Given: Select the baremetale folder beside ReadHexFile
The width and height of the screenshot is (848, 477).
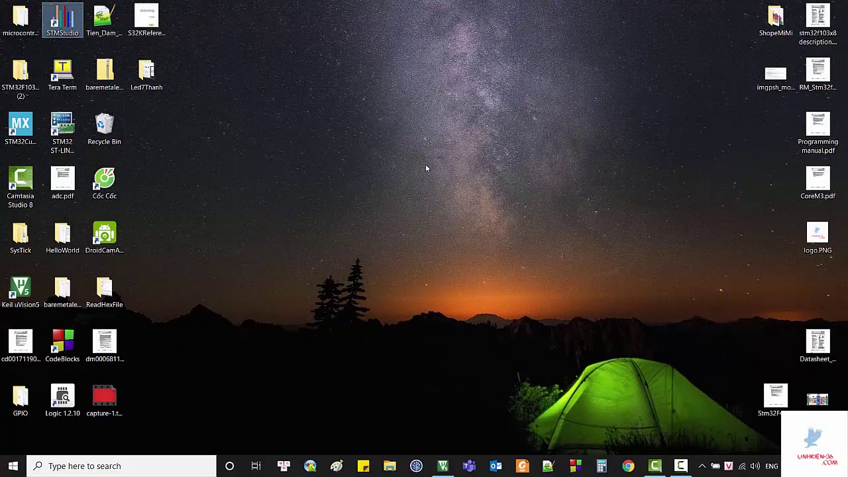Looking at the screenshot, I should 62,292.
